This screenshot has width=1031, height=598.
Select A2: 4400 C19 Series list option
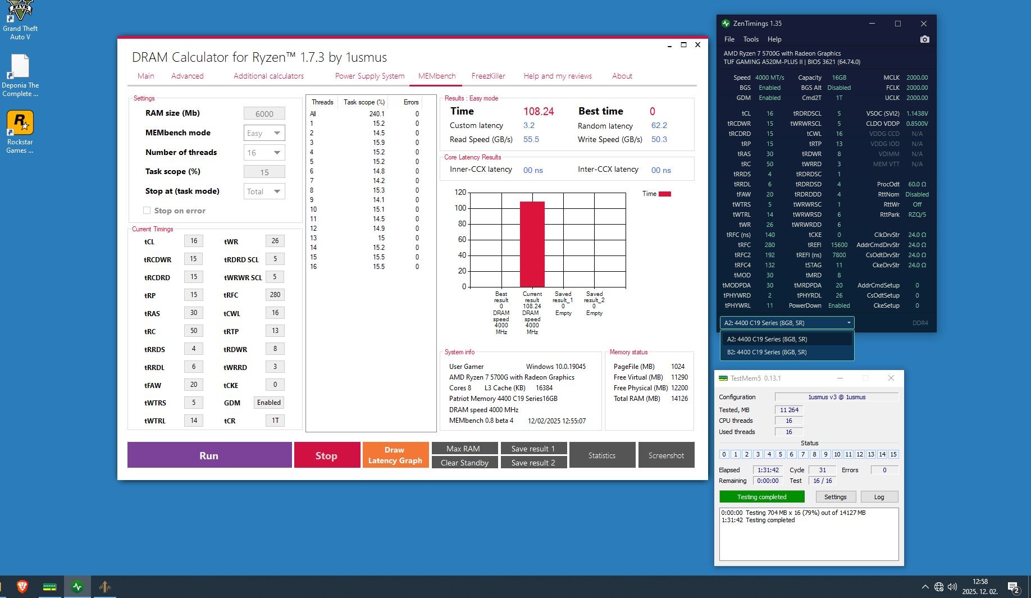coord(787,339)
